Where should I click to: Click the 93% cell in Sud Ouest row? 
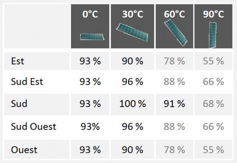click(x=90, y=126)
